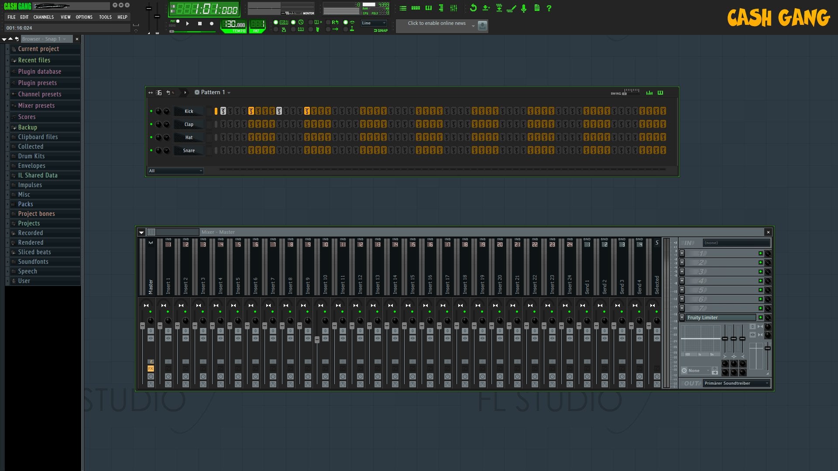Click the microphone one-click recording icon
Viewport: 838px width, 471px height.
[x=524, y=8]
